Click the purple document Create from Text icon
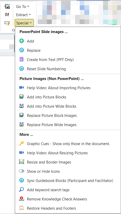 22,59
